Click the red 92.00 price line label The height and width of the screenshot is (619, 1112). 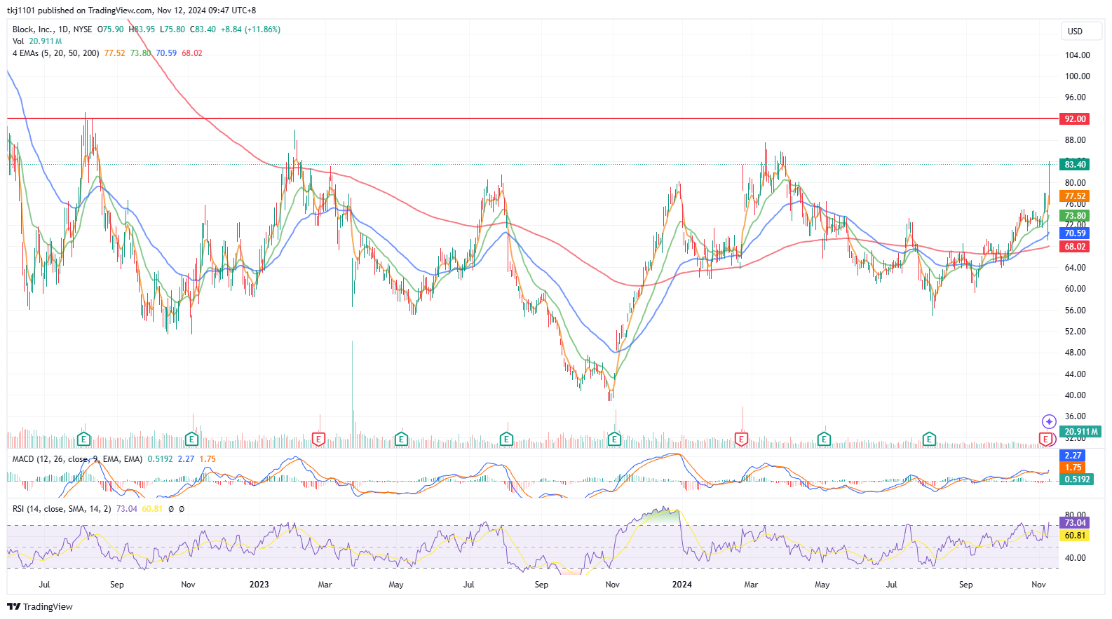click(x=1075, y=119)
